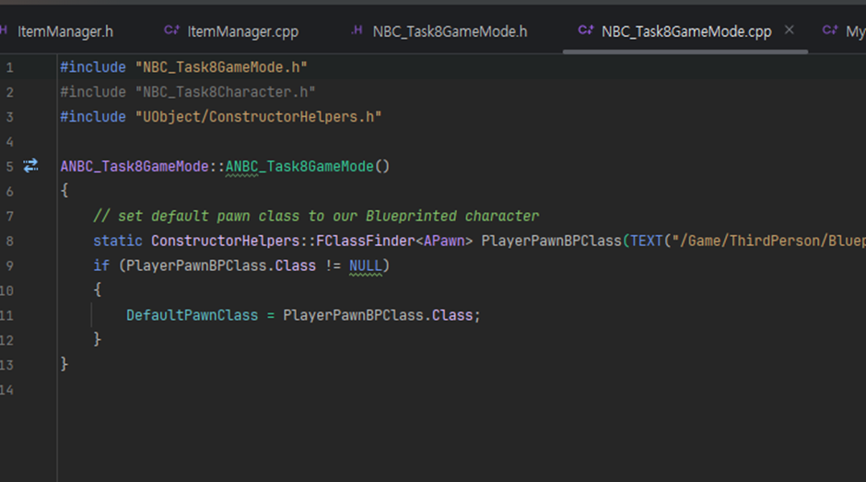Click the static keyword on line 8
Screen dimensions: 866x482
pos(118,241)
